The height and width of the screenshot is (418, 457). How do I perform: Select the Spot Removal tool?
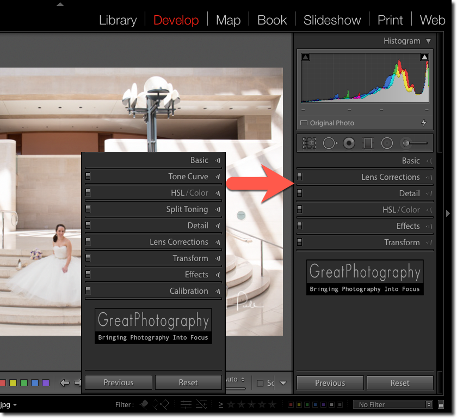[x=330, y=143]
